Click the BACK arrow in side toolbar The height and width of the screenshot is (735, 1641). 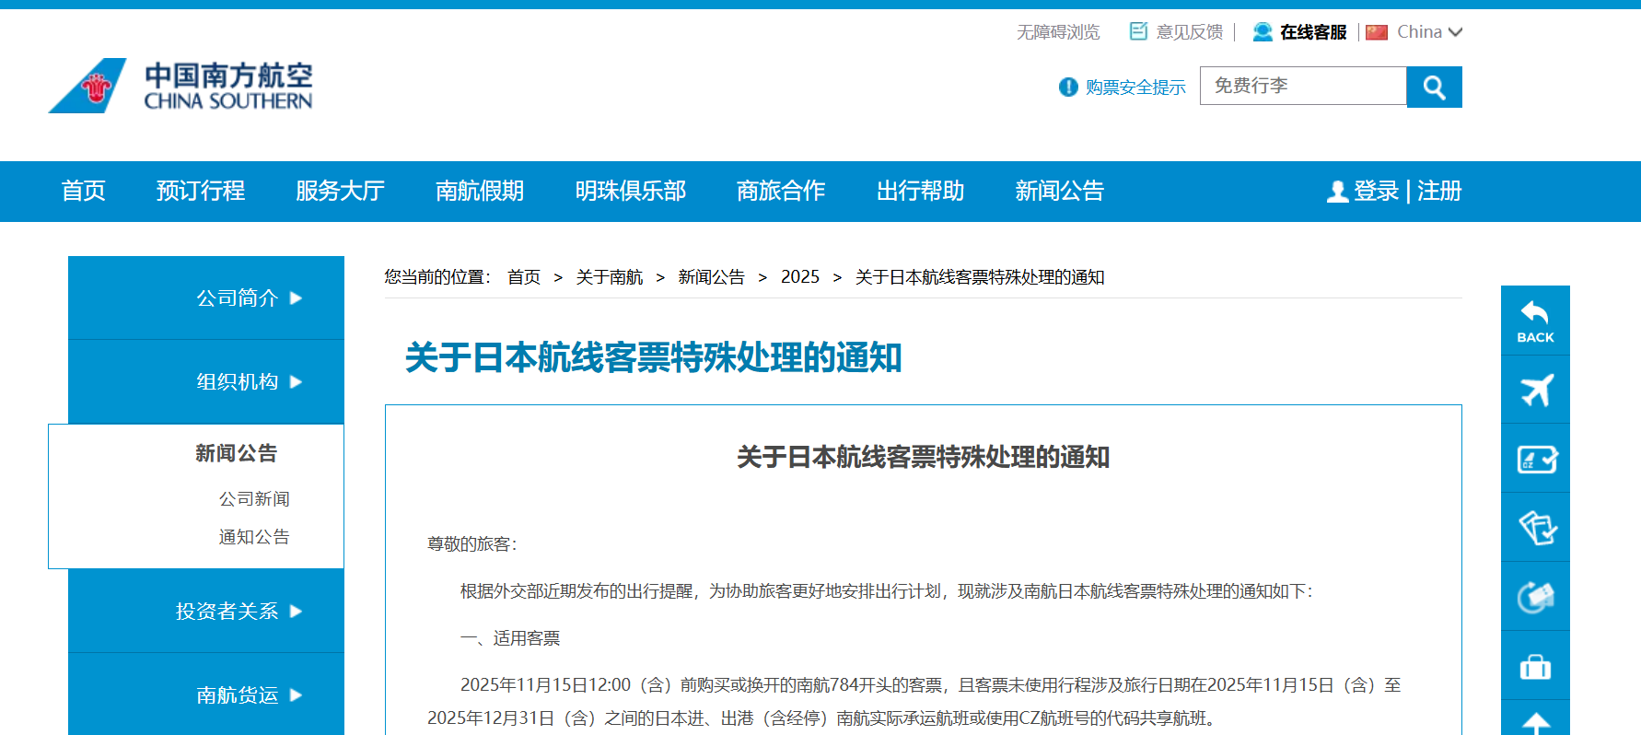click(x=1535, y=321)
